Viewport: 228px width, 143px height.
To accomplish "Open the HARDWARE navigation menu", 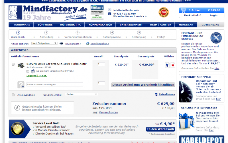I will 22,25.
